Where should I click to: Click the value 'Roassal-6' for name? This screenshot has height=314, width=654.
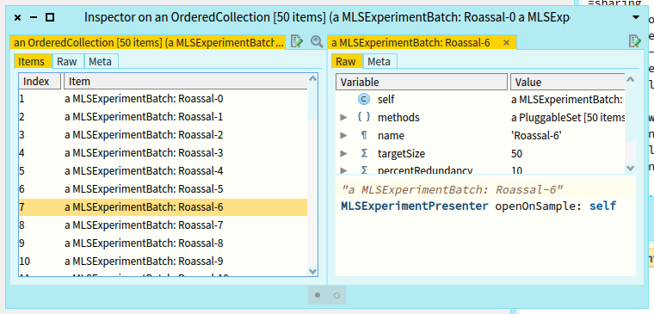pos(536,136)
